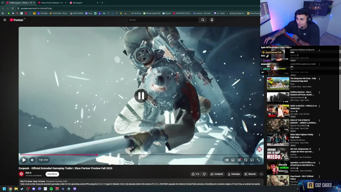The width and height of the screenshot is (341, 192).
Task: Toggle the autoplay switch in the player
Action: click(x=227, y=160)
